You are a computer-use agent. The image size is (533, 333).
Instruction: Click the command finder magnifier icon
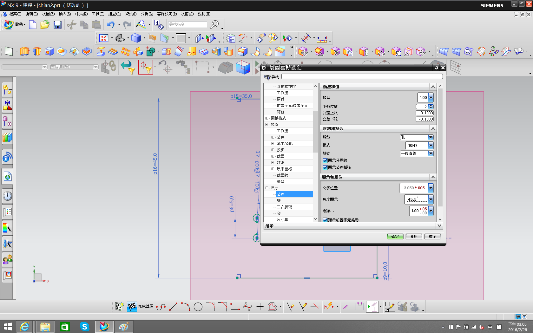[215, 24]
